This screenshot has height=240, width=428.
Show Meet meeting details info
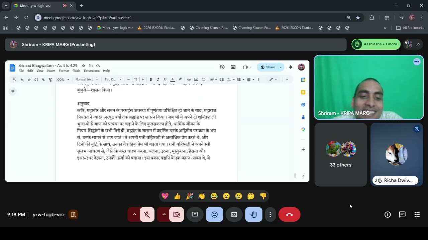[388, 215]
